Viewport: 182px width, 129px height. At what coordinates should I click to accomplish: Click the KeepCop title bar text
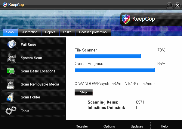point(16,5)
